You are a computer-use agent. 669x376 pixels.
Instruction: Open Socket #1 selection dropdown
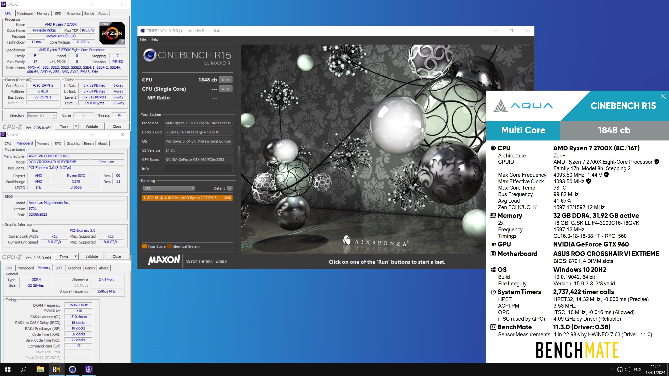(42, 115)
